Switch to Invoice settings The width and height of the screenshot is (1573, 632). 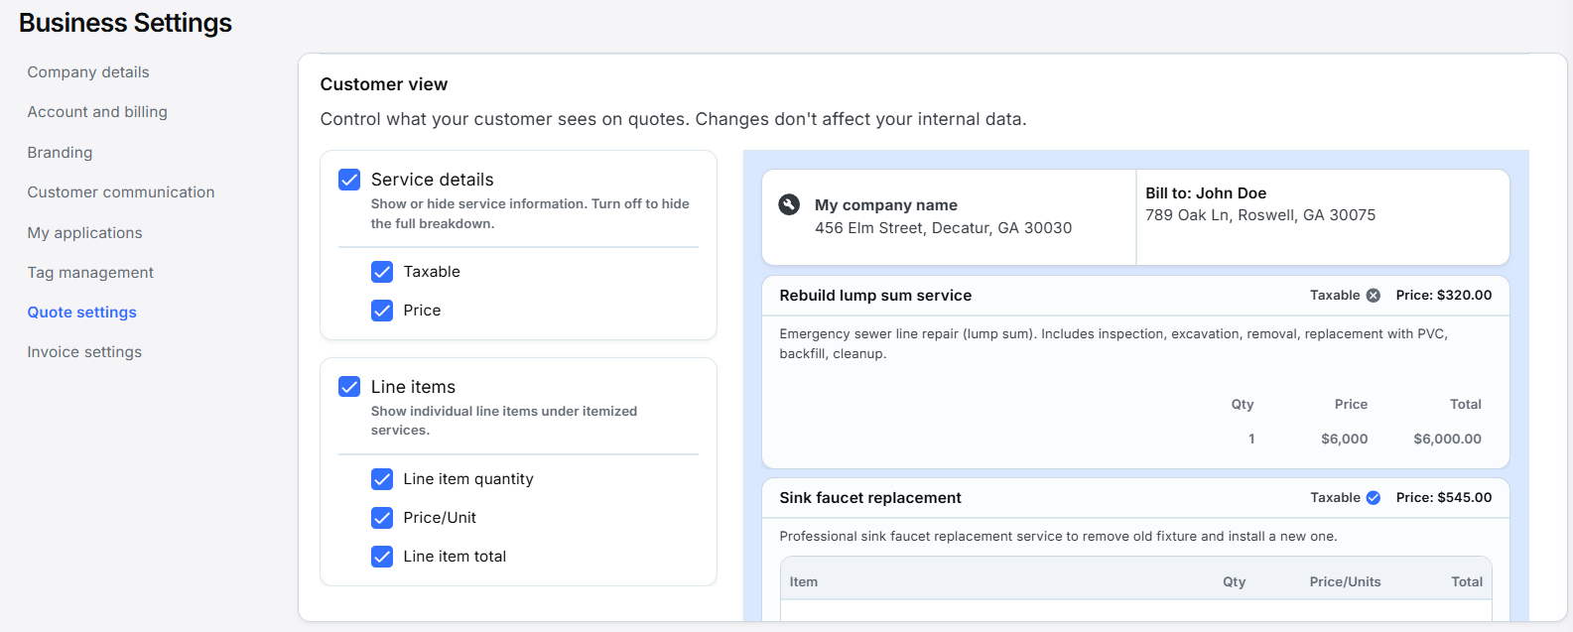coord(84,352)
